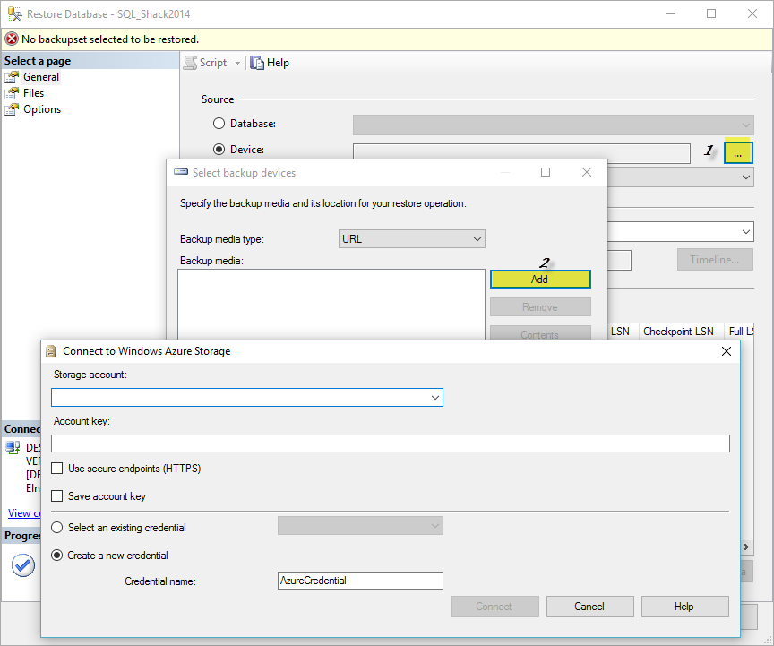Click the browse ellipsis button for Device

point(738,153)
